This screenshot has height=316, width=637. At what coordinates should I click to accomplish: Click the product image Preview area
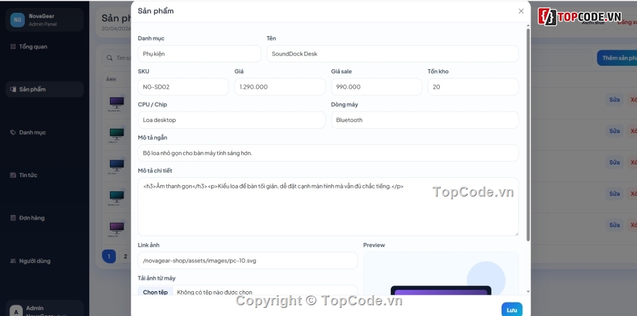(x=441, y=273)
